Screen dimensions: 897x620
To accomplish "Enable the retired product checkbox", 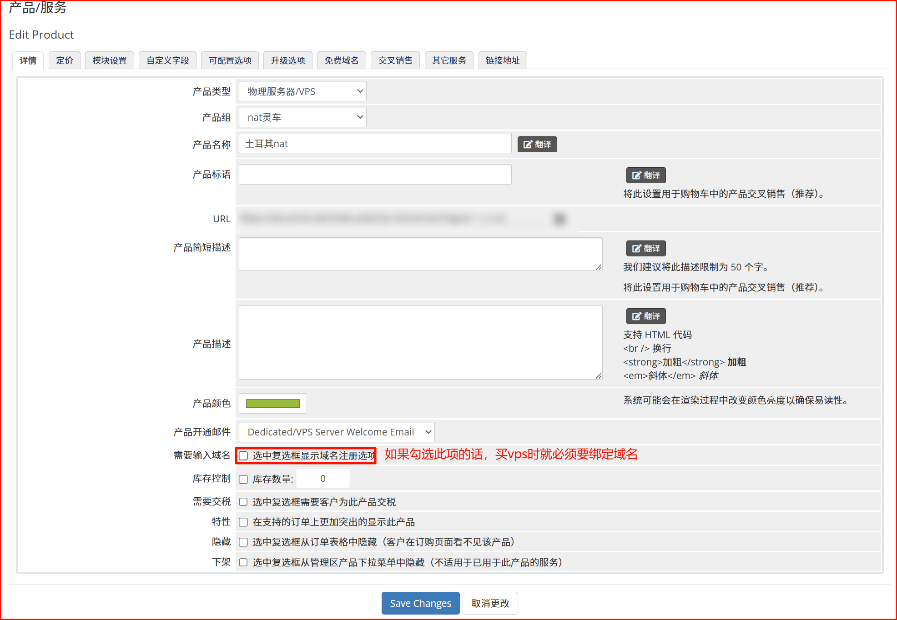I will coord(244,563).
